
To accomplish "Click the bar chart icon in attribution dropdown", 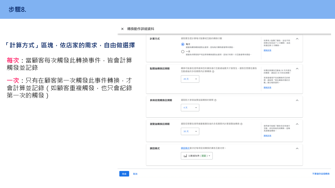I will [185, 156].
